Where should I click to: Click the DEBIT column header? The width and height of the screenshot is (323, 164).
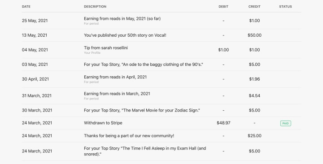(223, 7)
